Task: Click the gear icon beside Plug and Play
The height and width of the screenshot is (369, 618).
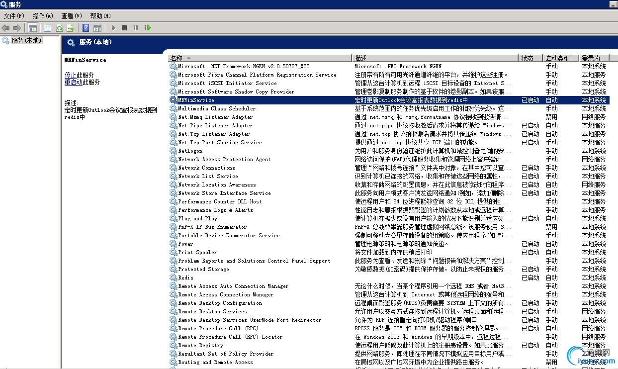Action: click(x=173, y=218)
